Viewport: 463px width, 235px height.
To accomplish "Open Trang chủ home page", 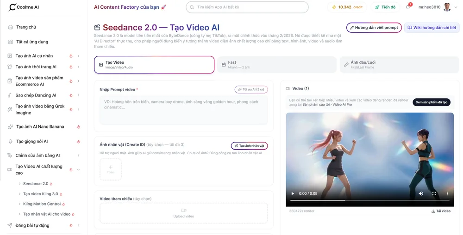I will [x=26, y=27].
